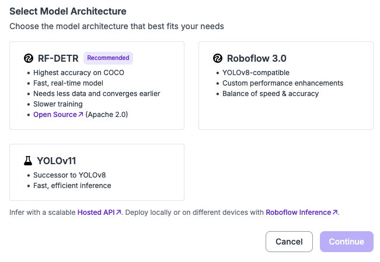The width and height of the screenshot is (380, 262).
Task: Click the 'Highest accuracy on COCO' bullet
Action: pyautogui.click(x=78, y=73)
